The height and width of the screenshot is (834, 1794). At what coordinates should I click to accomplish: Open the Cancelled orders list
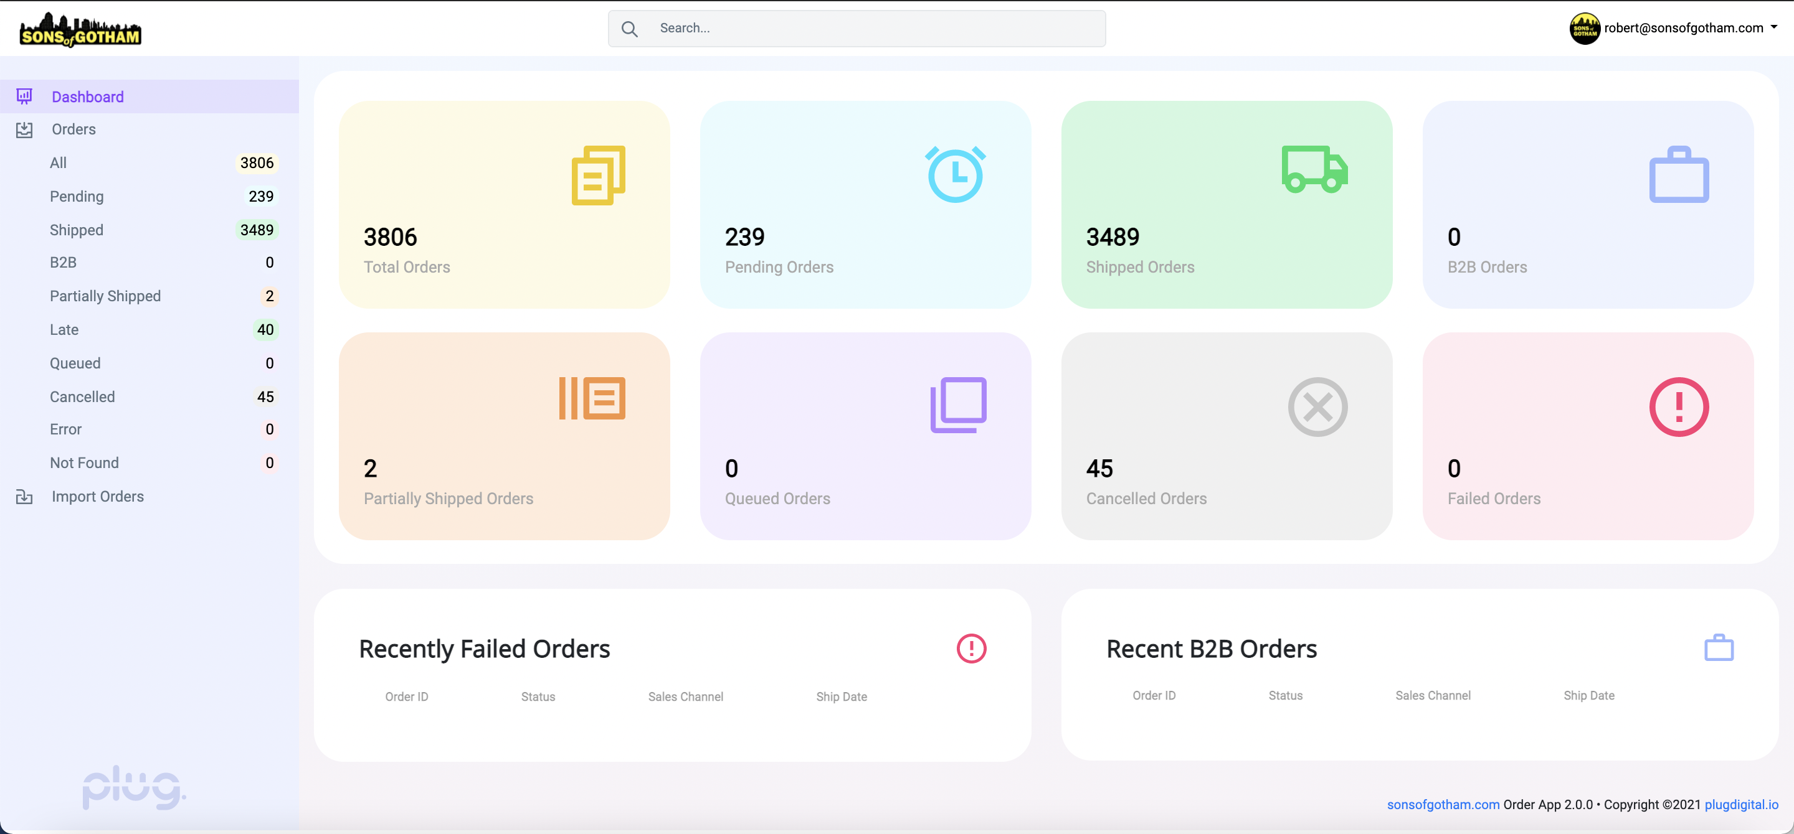[x=82, y=396]
